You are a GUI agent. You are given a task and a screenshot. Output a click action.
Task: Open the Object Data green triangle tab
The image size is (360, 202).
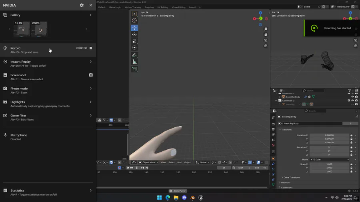tap(273, 185)
